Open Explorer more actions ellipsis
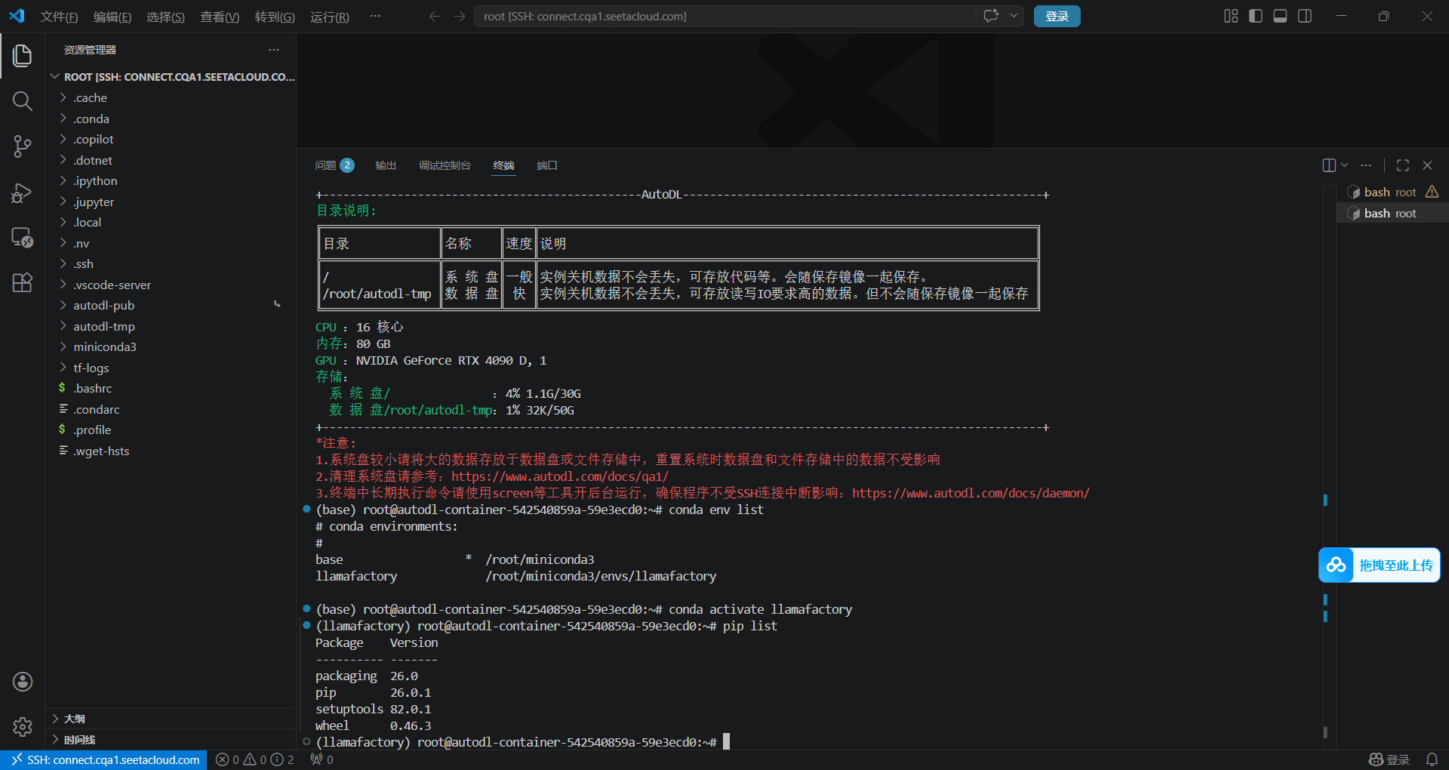This screenshot has height=770, width=1449. (x=273, y=50)
